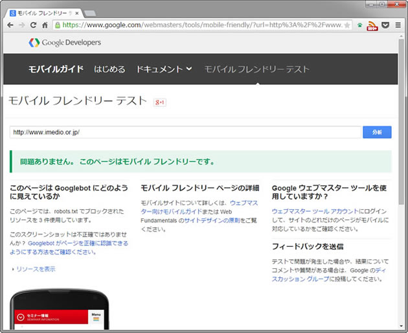408x333 pixels.
Task: Open the ディスカッション グループ link
Action: click(329, 275)
